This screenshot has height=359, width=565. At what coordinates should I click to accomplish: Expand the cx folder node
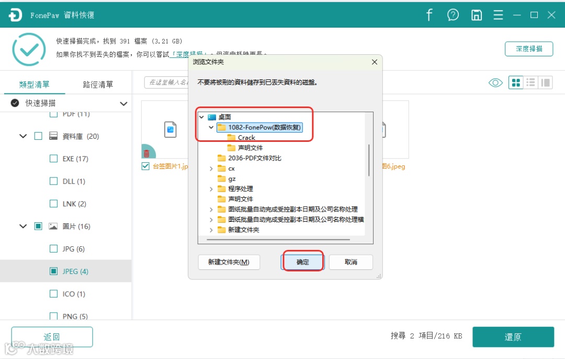click(211, 168)
